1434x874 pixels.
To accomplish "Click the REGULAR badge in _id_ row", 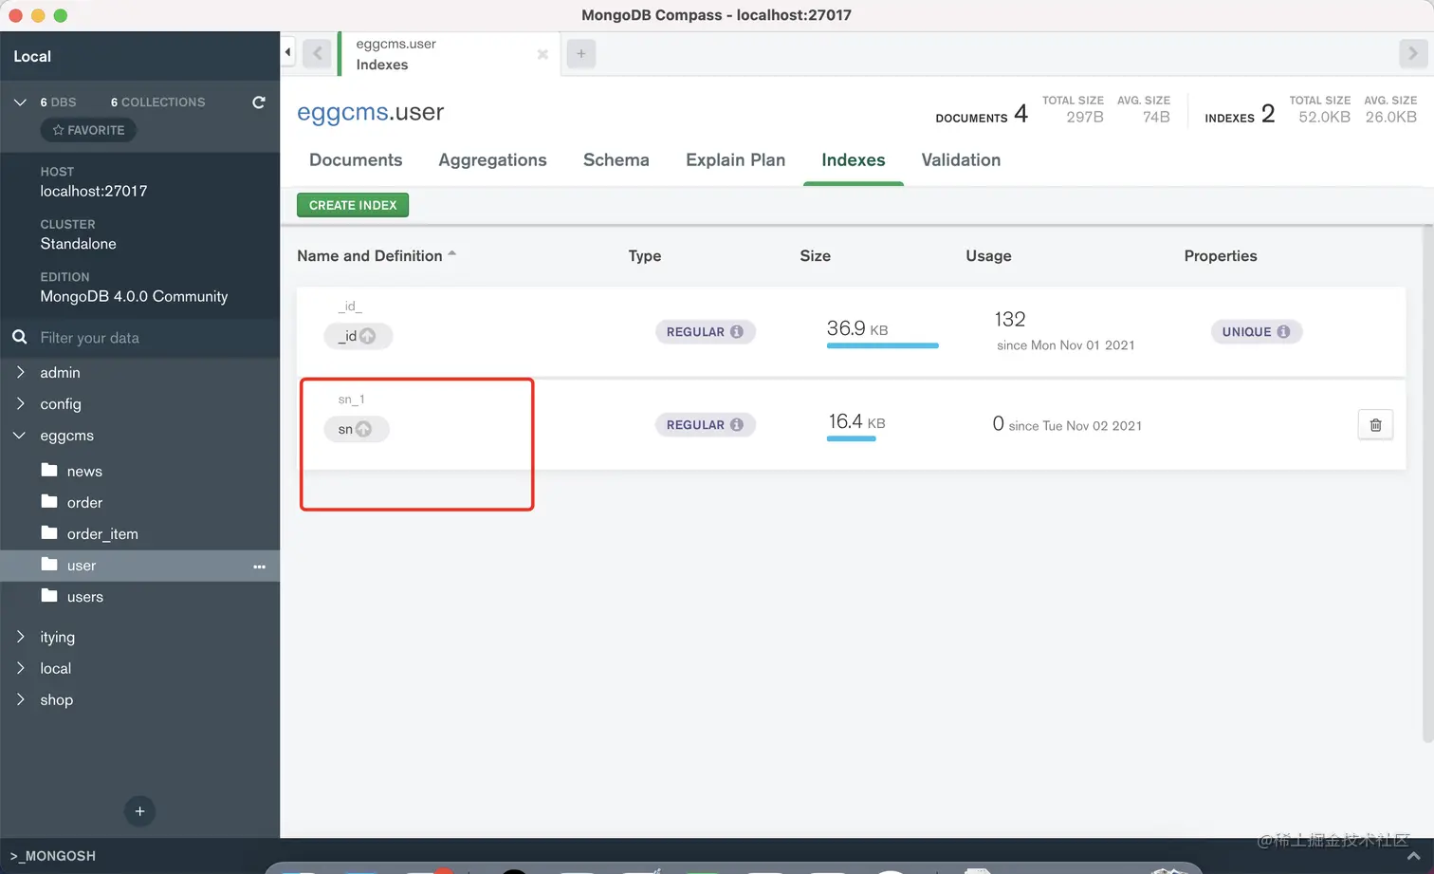I will coord(705,332).
